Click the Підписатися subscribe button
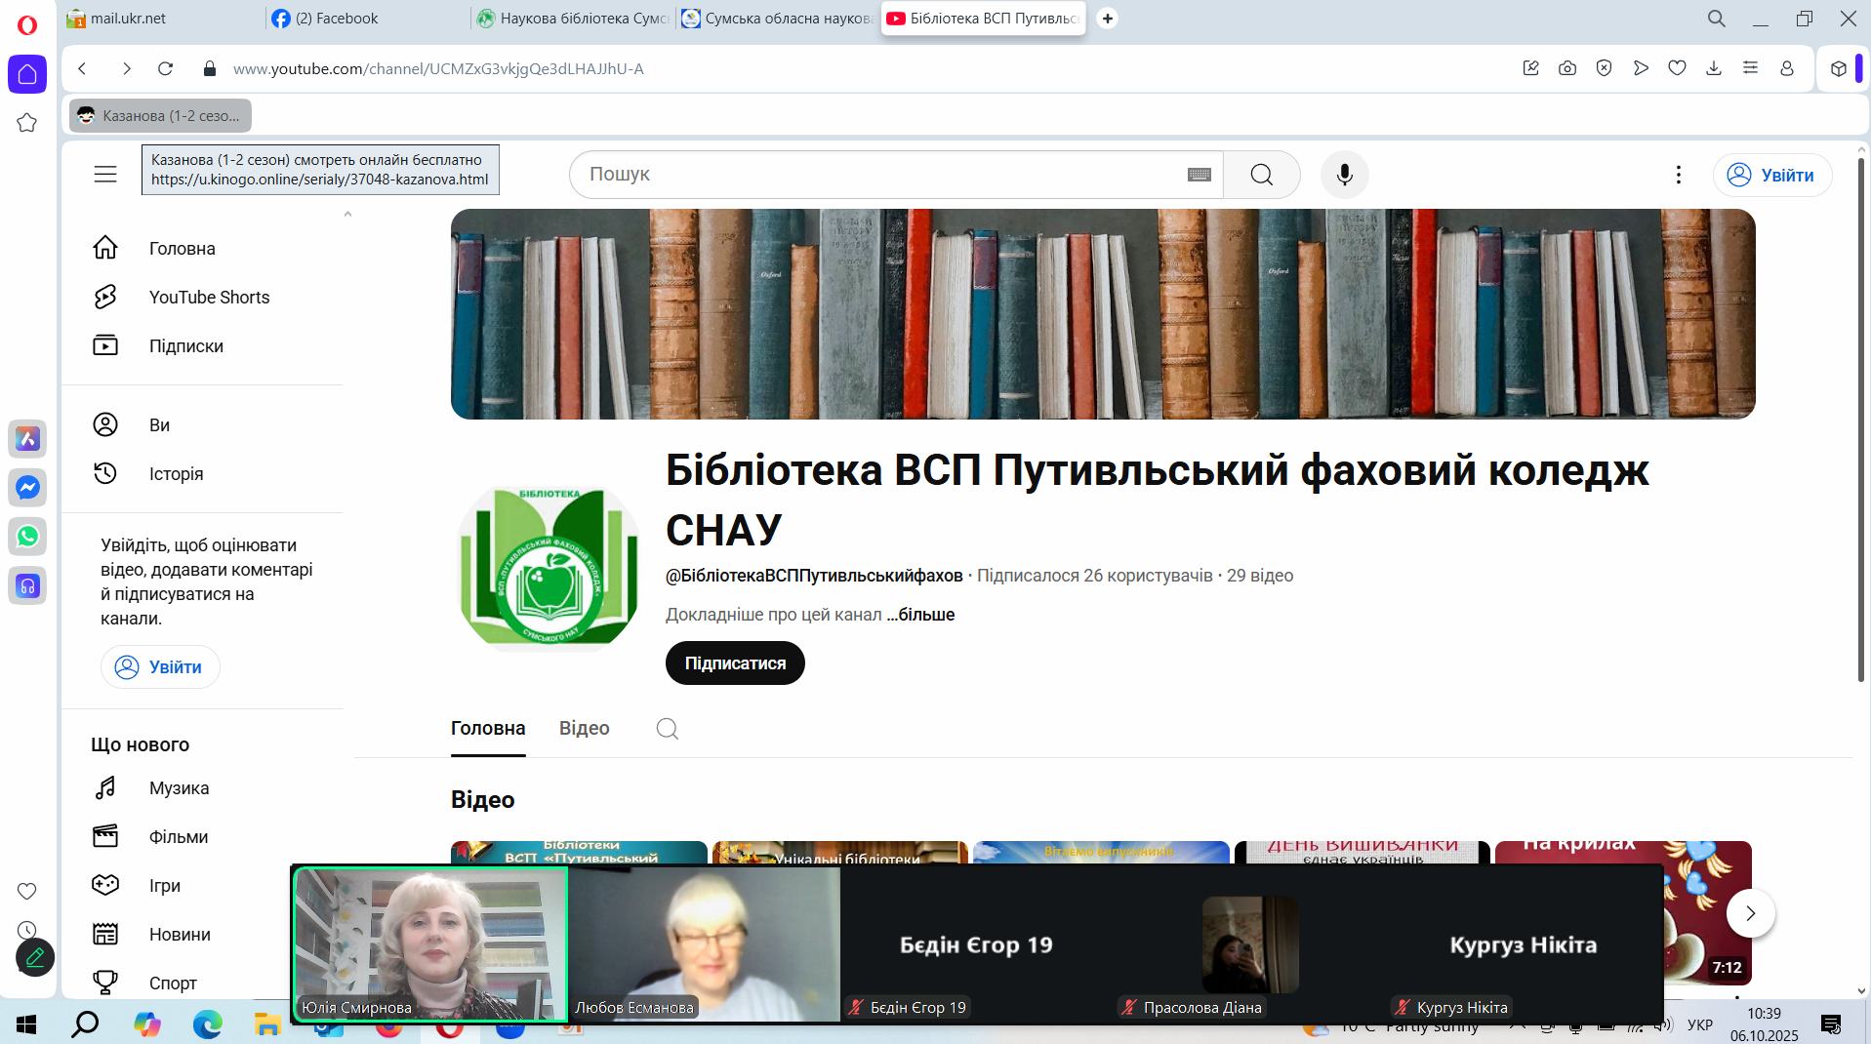 coord(735,663)
